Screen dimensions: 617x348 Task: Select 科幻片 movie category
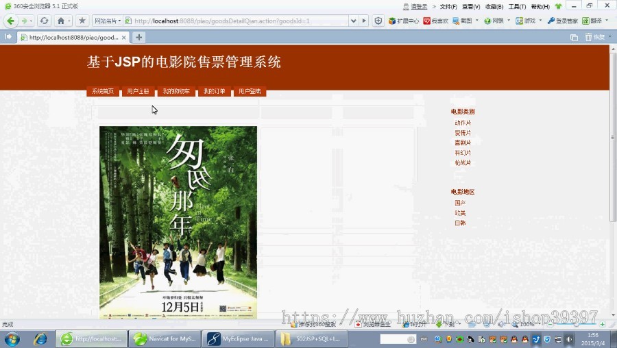point(463,153)
